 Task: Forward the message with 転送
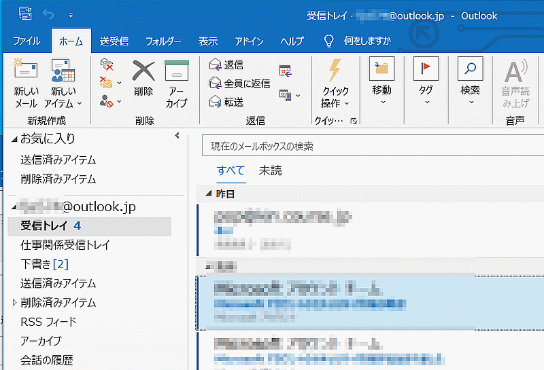point(226,102)
